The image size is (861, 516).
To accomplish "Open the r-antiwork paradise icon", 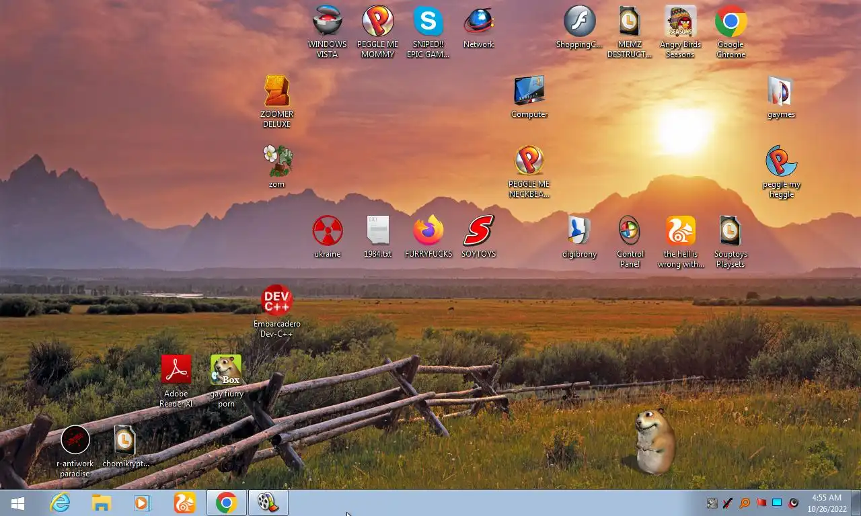I will tap(75, 451).
